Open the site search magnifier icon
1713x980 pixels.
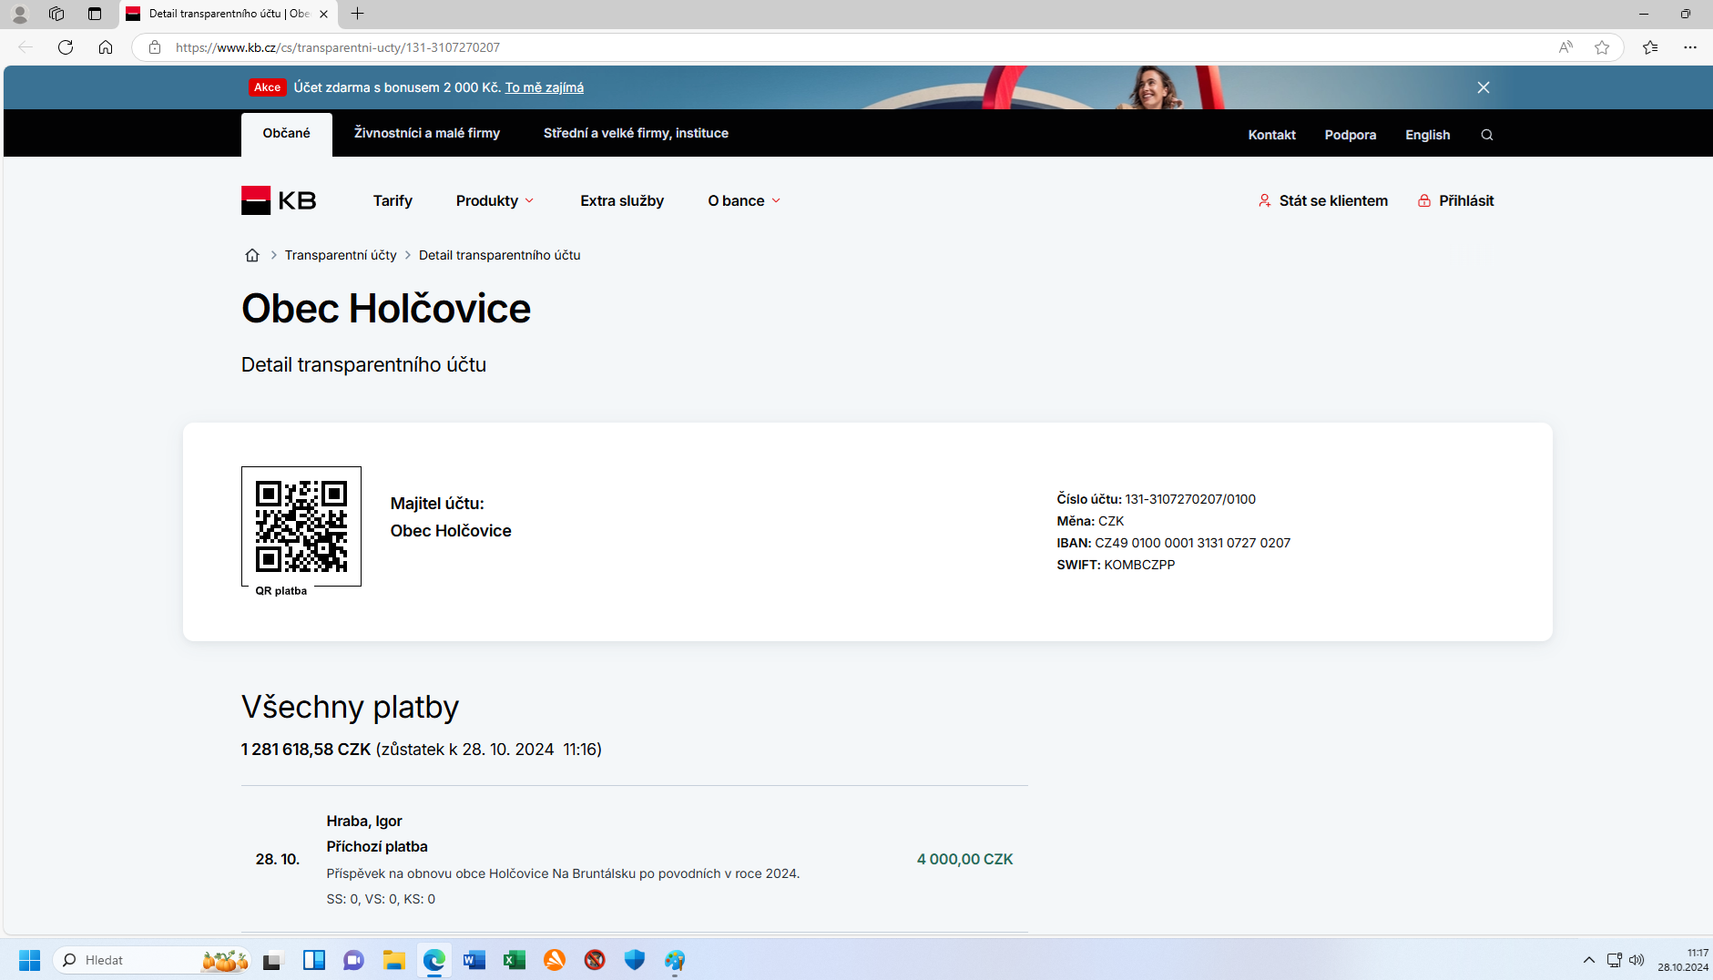click(x=1487, y=135)
